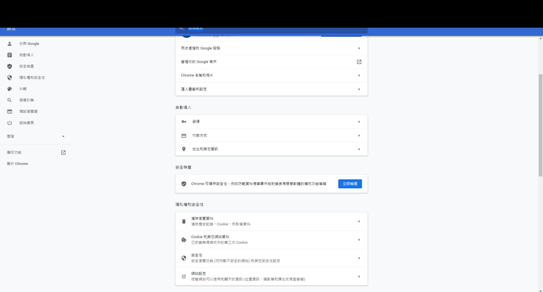This screenshot has height=292, width=543.
Task: Expand the 付款方式 row chevron
Action: point(359,135)
